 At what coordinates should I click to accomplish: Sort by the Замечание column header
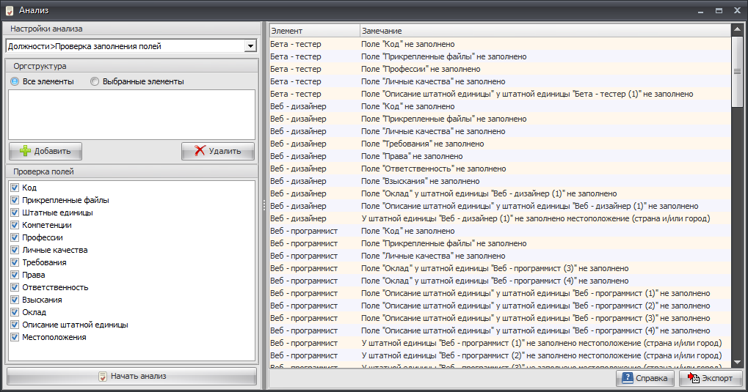(x=543, y=31)
